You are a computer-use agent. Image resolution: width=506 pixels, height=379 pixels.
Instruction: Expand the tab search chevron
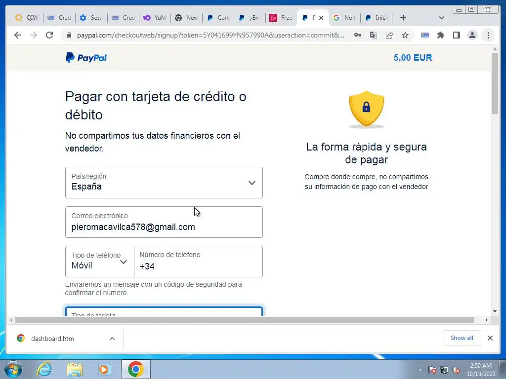coord(442,18)
